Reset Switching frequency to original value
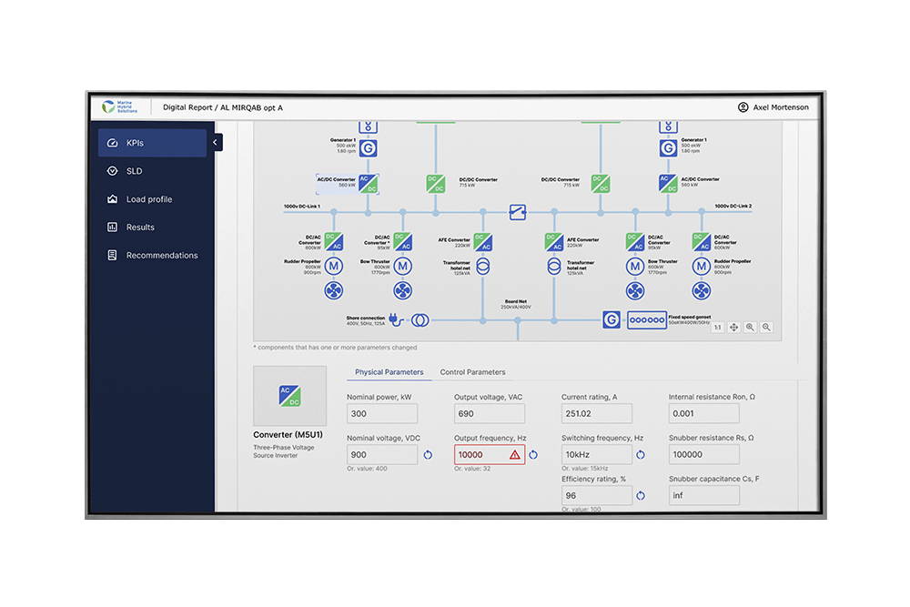The image size is (910, 607). click(641, 455)
